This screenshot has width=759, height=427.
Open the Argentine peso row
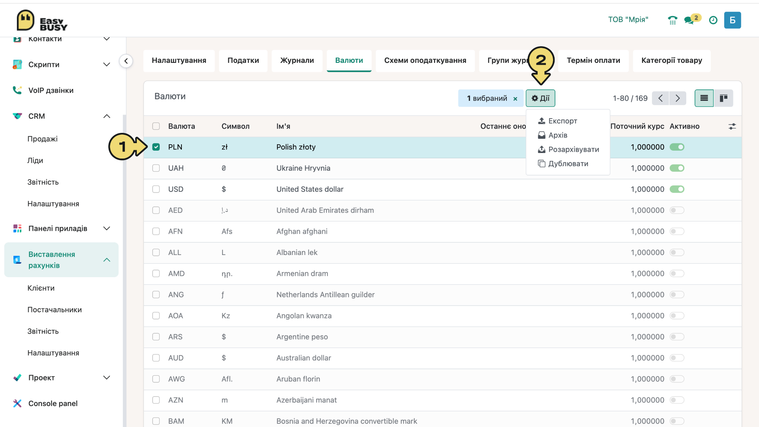442,337
